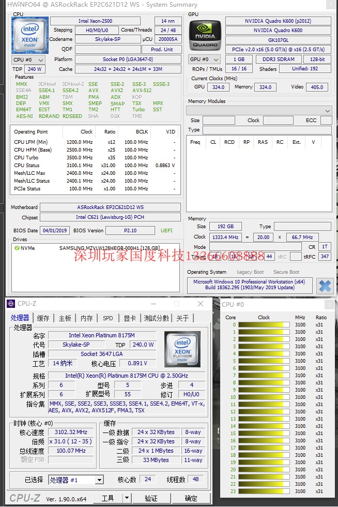Click the ASRockRack EP2C621D12 WS motherboard field
This screenshot has width=338, height=507.
pos(110,207)
